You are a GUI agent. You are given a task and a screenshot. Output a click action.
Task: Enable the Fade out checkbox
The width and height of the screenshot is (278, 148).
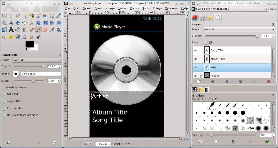coord(4,94)
